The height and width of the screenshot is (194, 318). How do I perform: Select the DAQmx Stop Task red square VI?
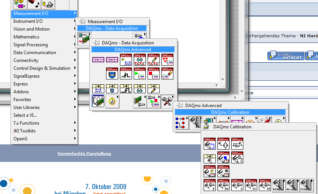coord(153,73)
